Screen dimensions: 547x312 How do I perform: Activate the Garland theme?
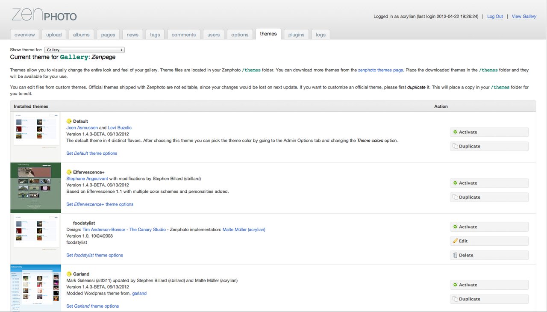click(489, 285)
